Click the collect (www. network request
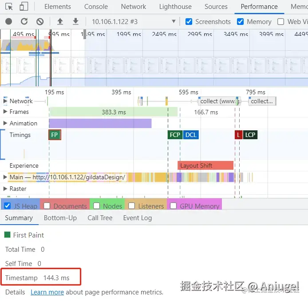The width and height of the screenshot is (308, 302). pyautogui.click(x=219, y=101)
